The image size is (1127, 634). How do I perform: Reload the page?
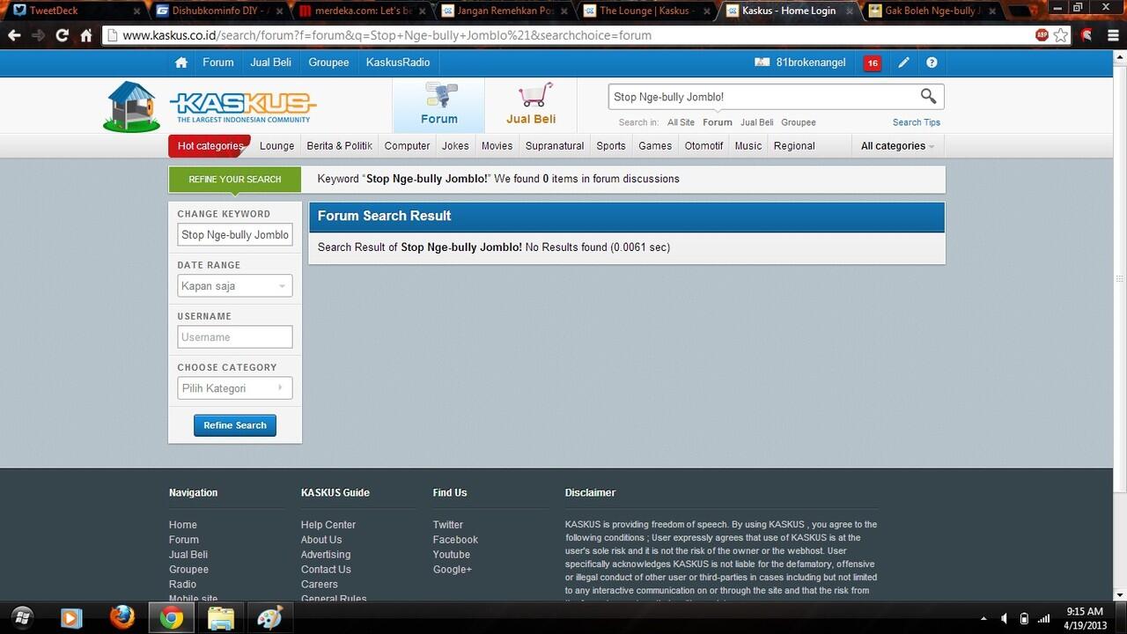(x=62, y=35)
